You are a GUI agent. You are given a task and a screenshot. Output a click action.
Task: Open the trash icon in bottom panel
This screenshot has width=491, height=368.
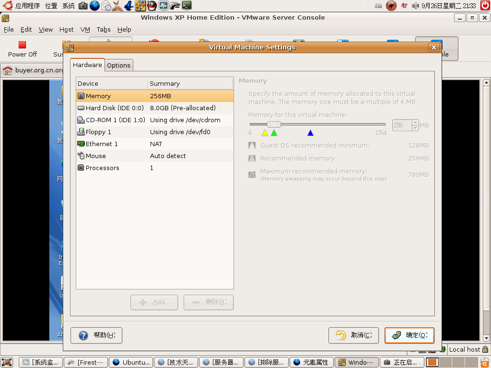tap(485, 362)
